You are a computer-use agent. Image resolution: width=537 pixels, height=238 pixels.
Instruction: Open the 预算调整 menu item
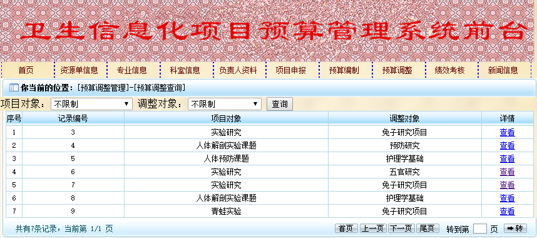coord(397,71)
